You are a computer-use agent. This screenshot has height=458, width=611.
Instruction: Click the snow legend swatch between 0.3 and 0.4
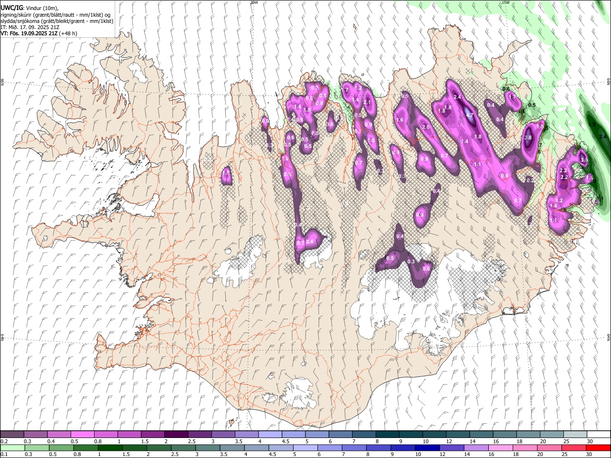point(35,435)
